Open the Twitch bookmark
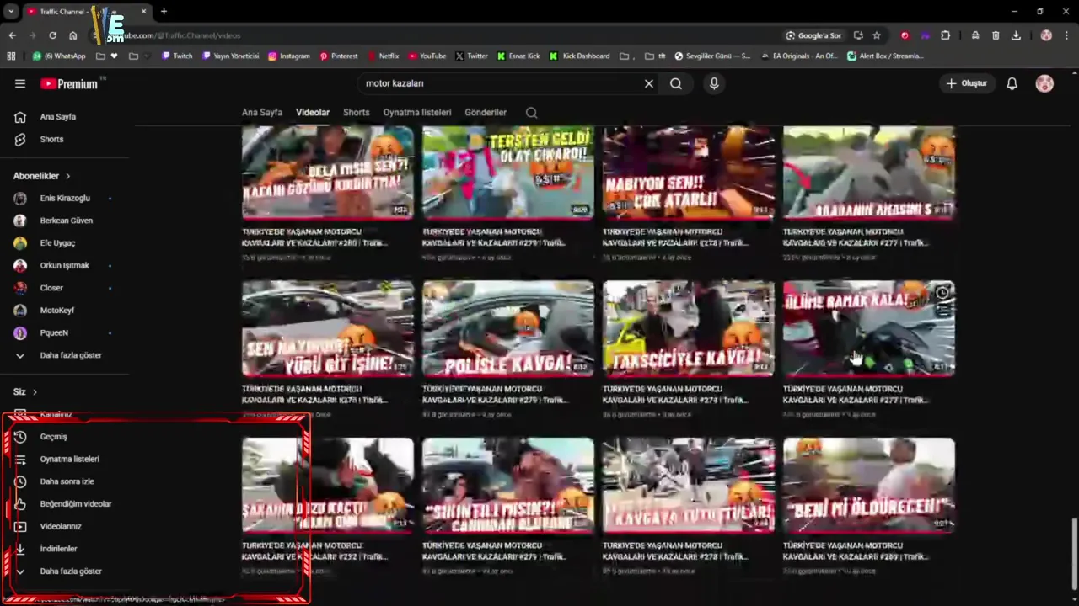Viewport: 1079px width, 606px height. click(176, 56)
